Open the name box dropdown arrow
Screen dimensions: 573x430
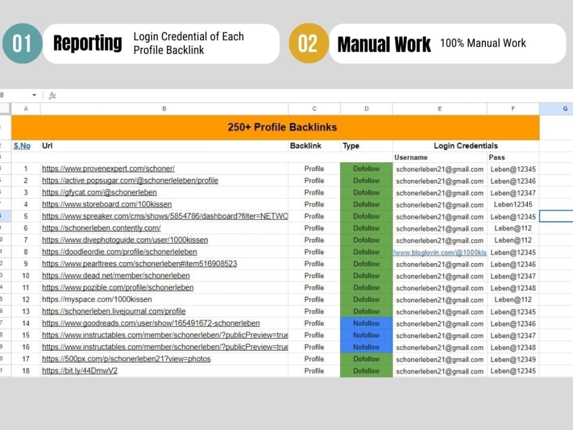coord(34,95)
